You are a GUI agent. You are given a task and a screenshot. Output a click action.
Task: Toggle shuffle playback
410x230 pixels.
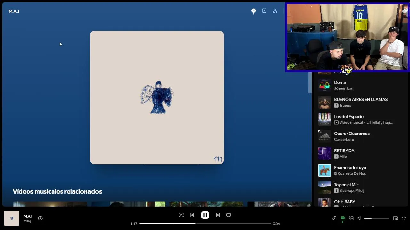point(182,215)
